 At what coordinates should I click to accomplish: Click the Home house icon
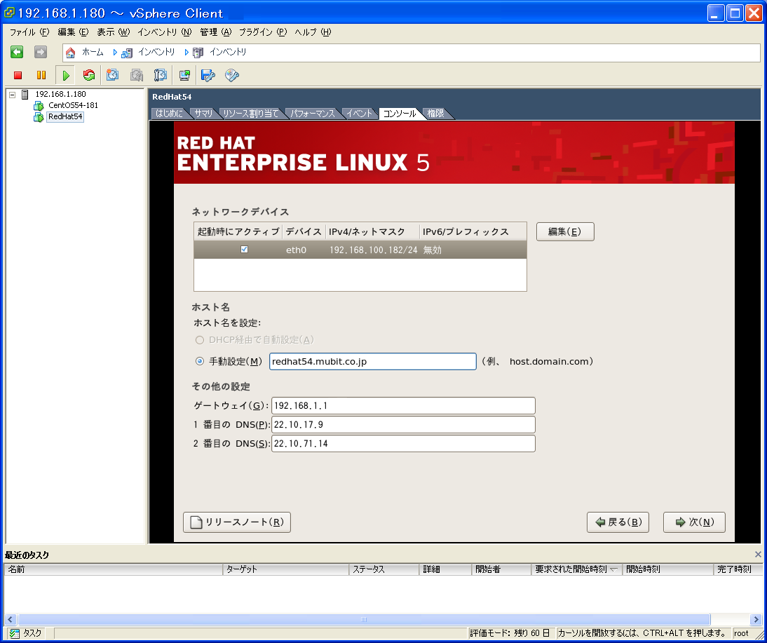point(70,53)
